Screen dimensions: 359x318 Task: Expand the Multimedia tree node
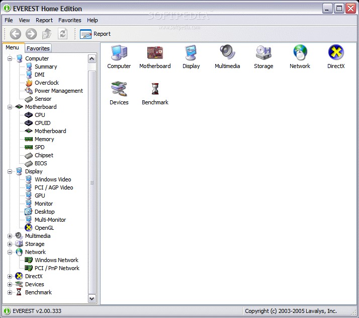click(x=10, y=236)
